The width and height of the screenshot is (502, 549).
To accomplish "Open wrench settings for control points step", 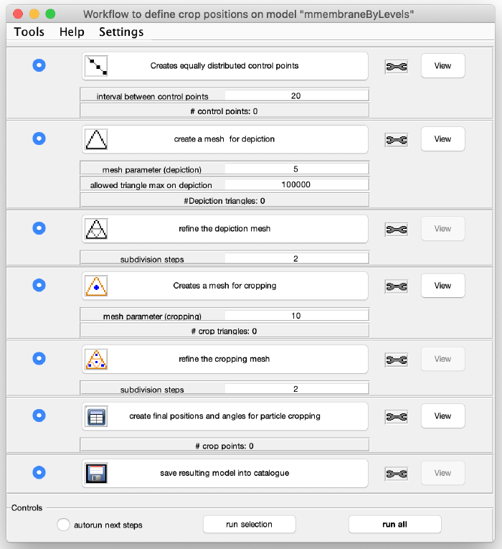I will pyautogui.click(x=397, y=67).
